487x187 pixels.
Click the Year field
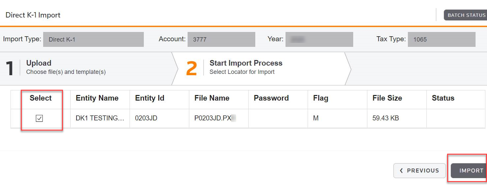click(319, 40)
